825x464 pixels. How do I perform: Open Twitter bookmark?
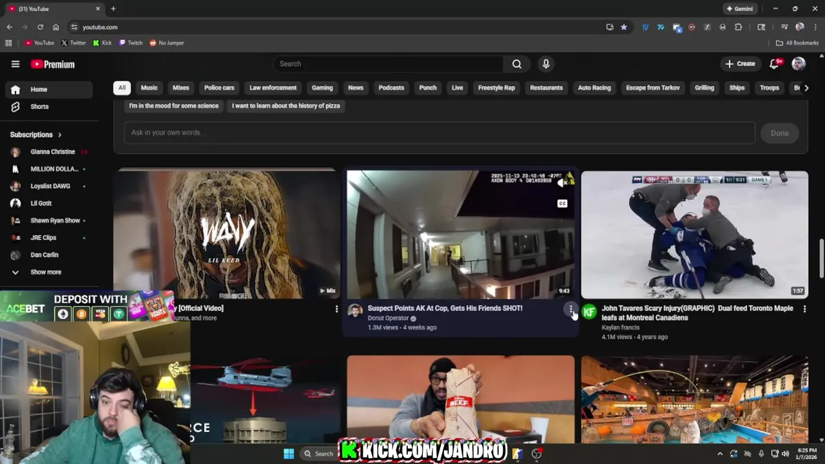pos(73,43)
